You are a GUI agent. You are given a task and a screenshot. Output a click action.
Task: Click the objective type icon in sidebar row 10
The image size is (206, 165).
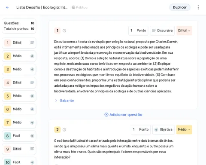pyautogui.click(x=32, y=162)
